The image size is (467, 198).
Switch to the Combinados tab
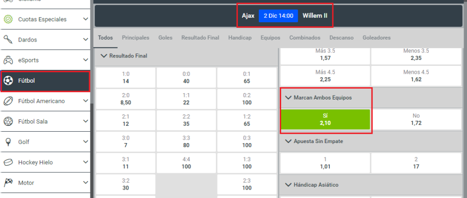(305, 38)
